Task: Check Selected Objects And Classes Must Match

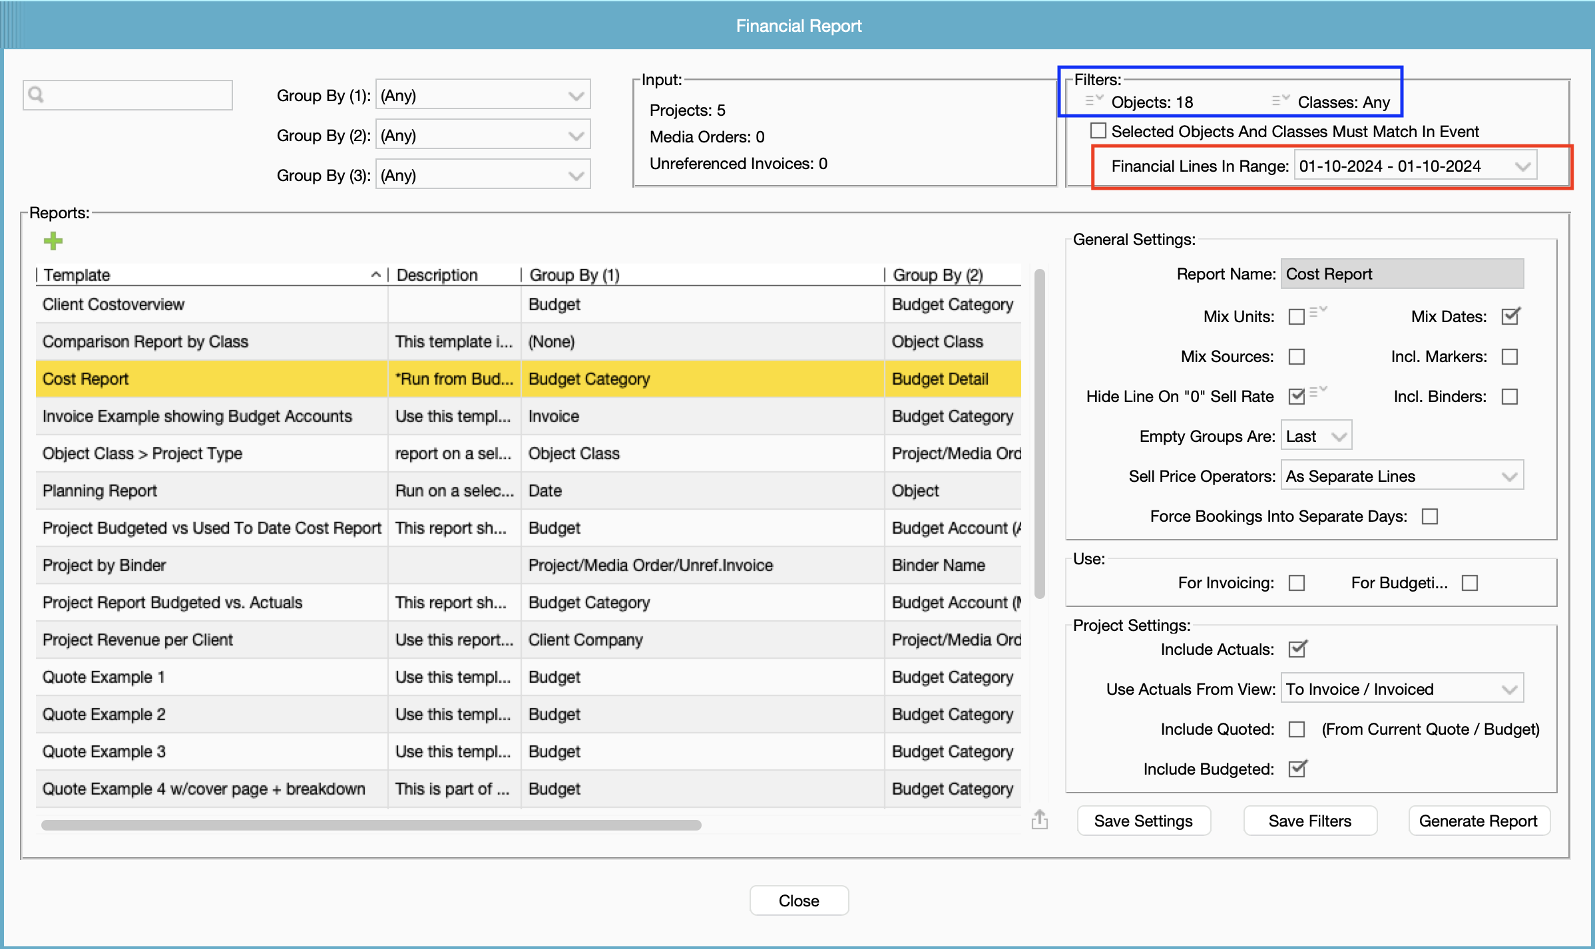Action: click(x=1098, y=130)
